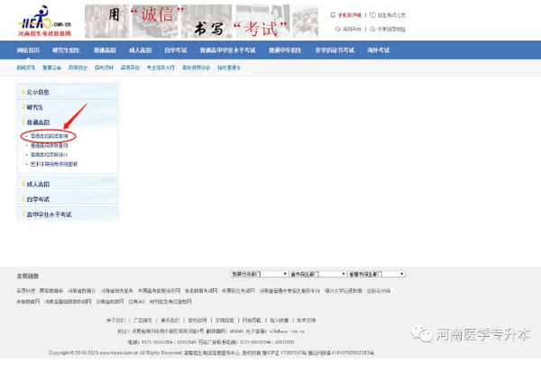This screenshot has height=372, width=541.
Task: Collapse the 普通高招 sidebar section
Action: click(39, 122)
